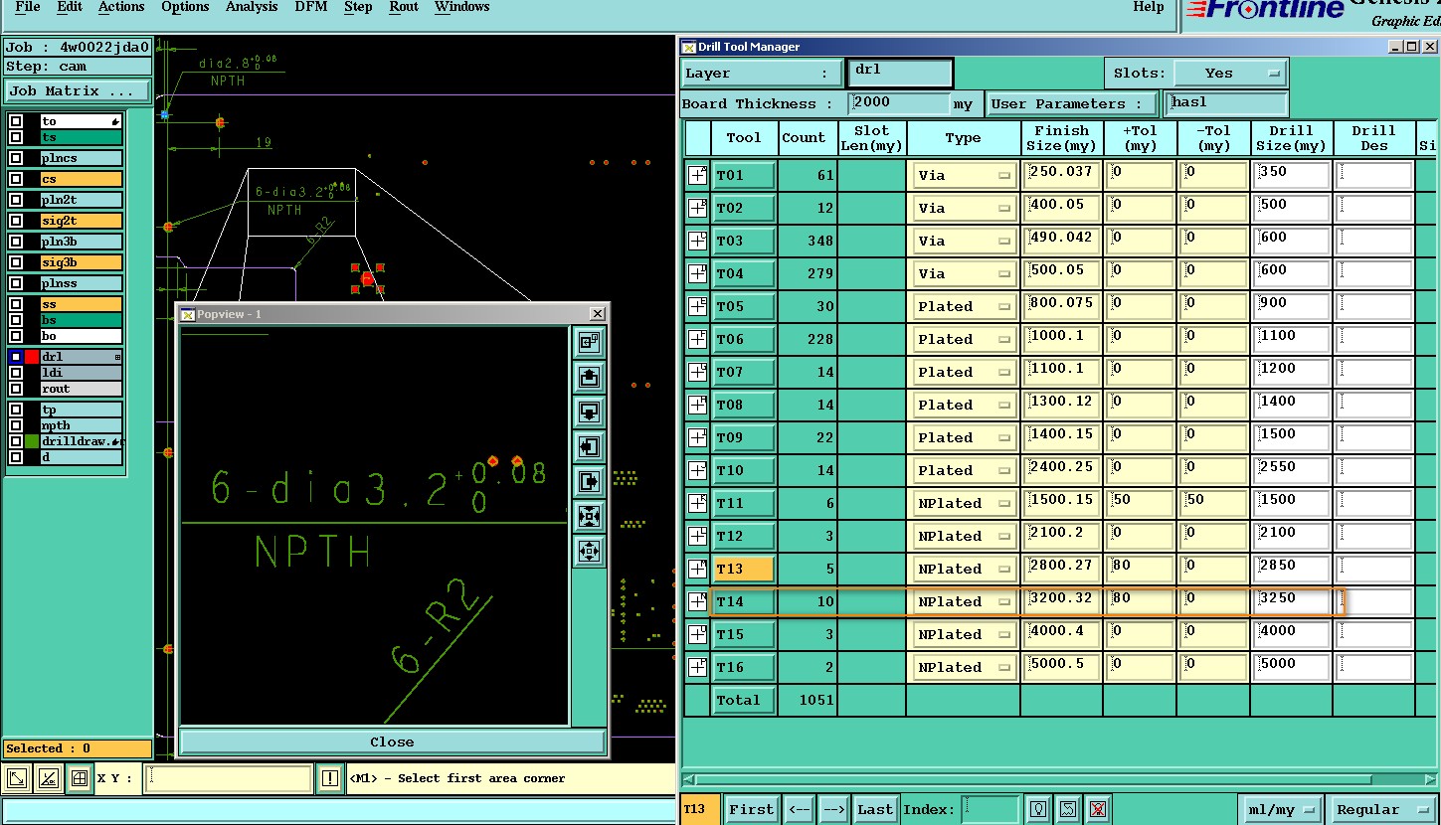The width and height of the screenshot is (1441, 825).
Task: Click the grid snap icon beside X Y
Action: (79, 779)
